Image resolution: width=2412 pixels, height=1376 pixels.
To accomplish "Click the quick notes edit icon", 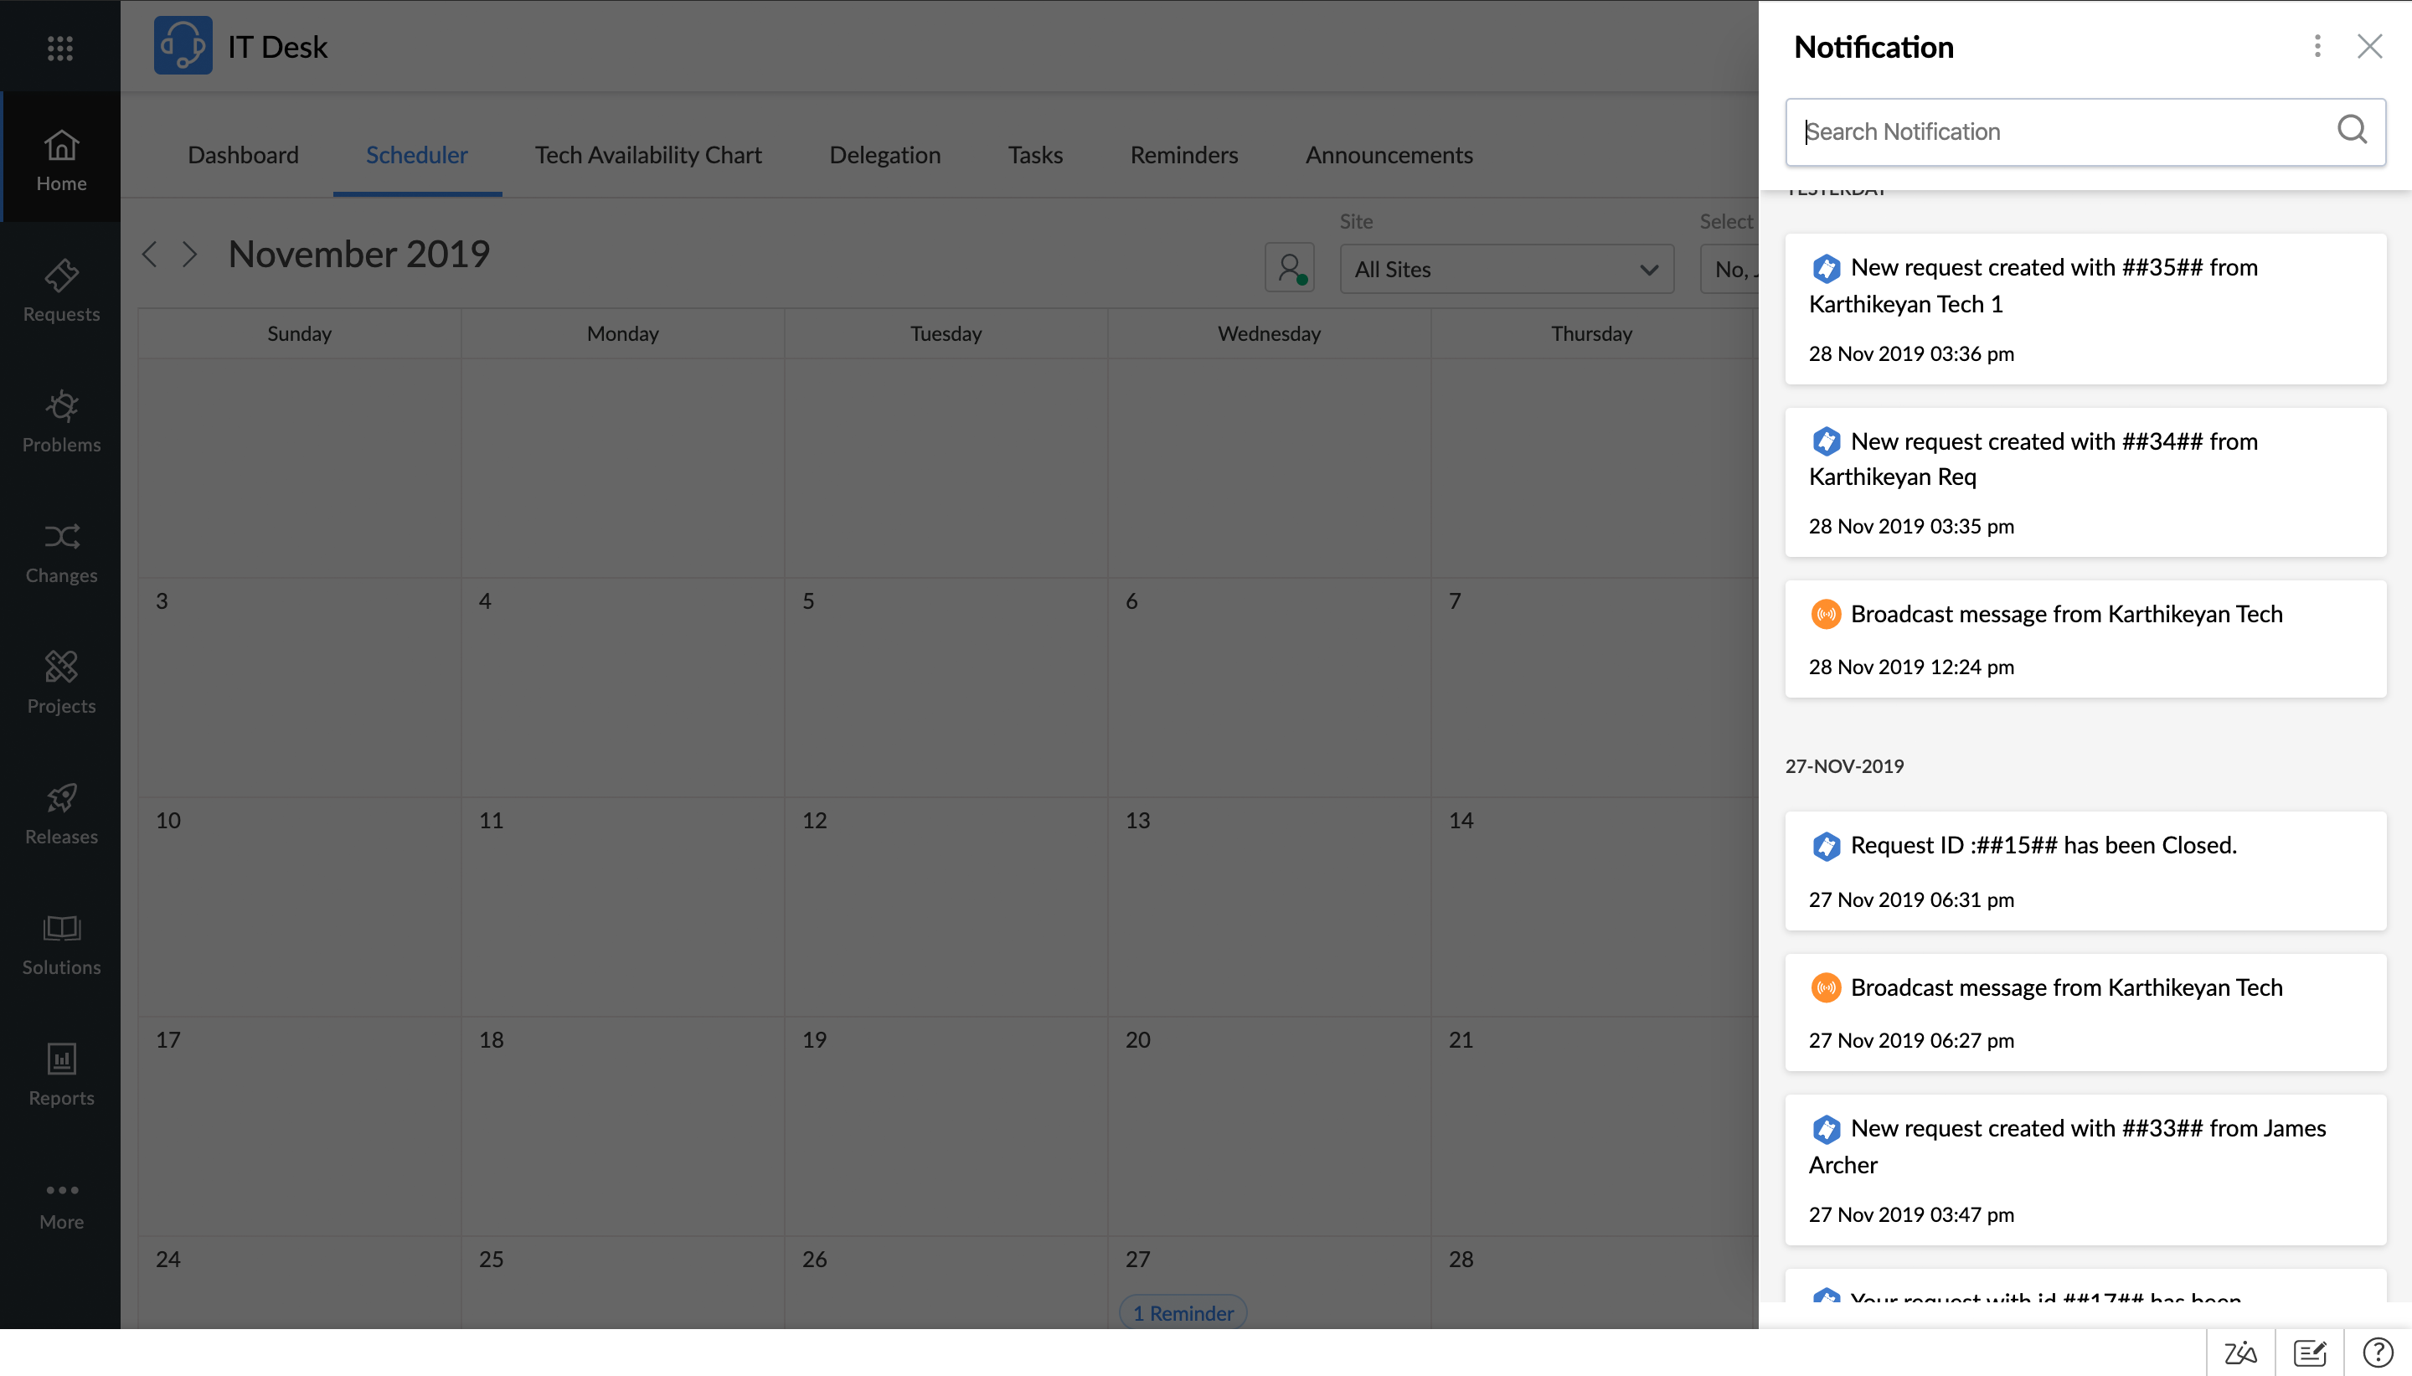I will click(2309, 1353).
